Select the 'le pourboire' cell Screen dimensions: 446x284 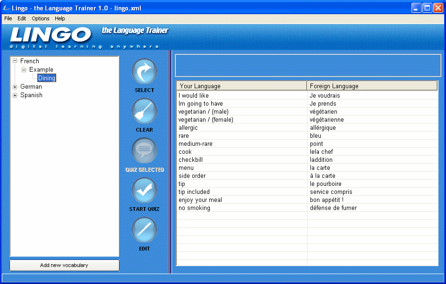click(x=372, y=184)
